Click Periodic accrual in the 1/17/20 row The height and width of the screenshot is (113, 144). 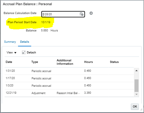coord(41,78)
